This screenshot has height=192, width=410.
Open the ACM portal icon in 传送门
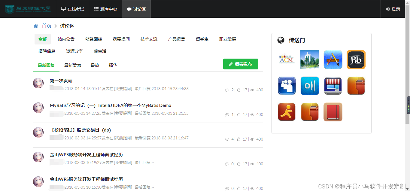[x=287, y=59]
